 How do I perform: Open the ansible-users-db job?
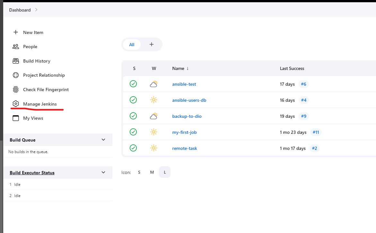pyautogui.click(x=189, y=100)
